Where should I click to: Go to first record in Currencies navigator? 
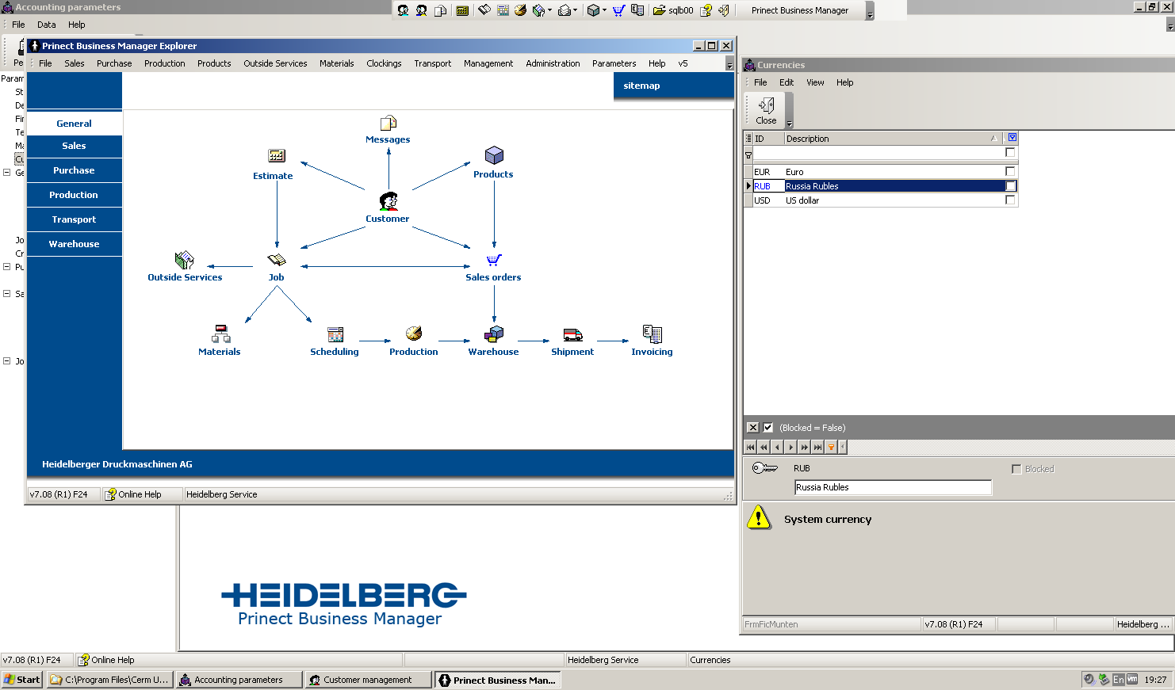click(x=750, y=448)
